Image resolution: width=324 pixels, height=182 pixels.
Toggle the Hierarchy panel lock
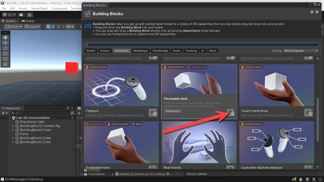pyautogui.click(x=68, y=108)
